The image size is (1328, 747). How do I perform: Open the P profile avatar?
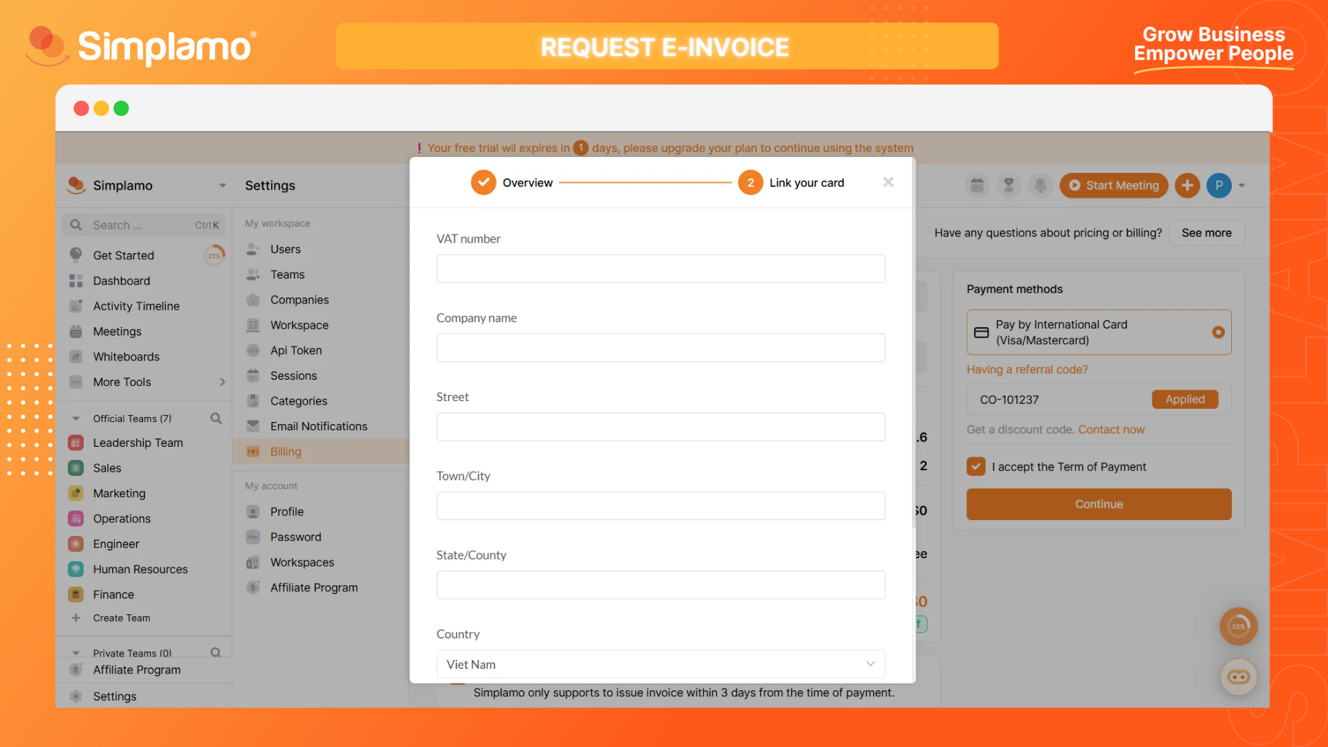point(1219,185)
